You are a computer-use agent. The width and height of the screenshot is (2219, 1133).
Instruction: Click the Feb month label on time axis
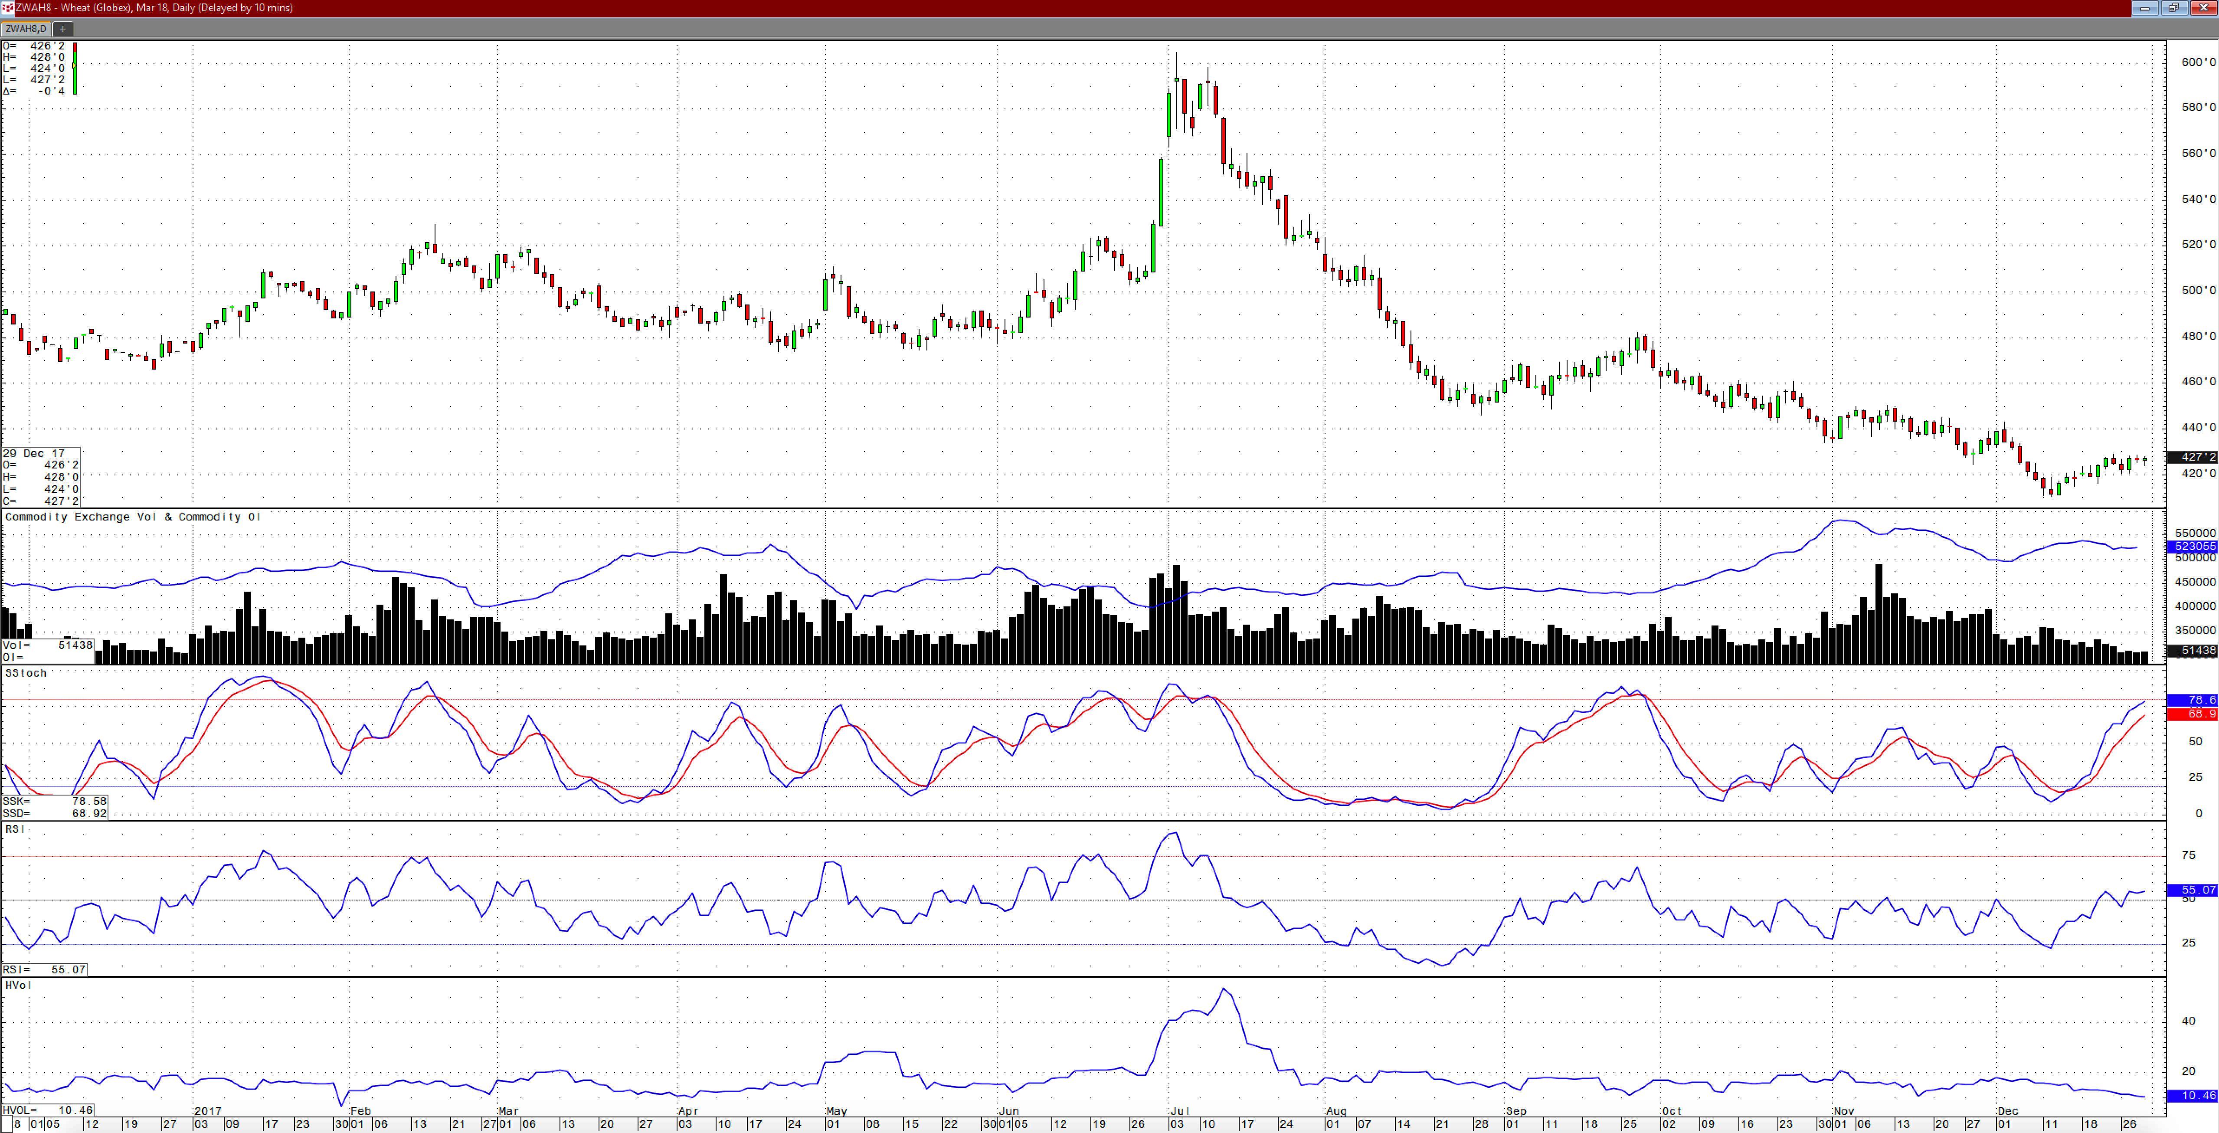point(361,1110)
